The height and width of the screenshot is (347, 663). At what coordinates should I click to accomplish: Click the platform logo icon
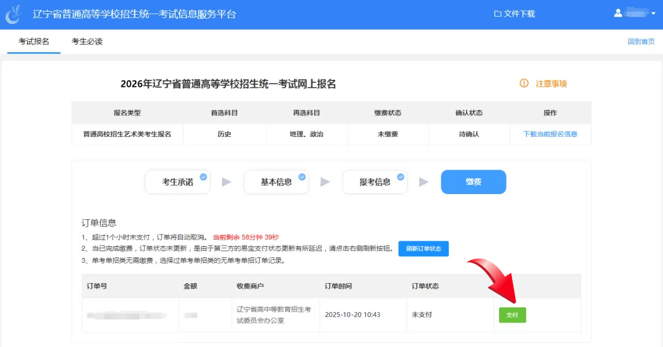click(x=14, y=14)
